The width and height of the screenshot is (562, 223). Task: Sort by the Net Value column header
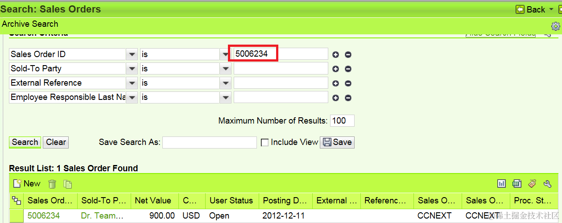155,201
